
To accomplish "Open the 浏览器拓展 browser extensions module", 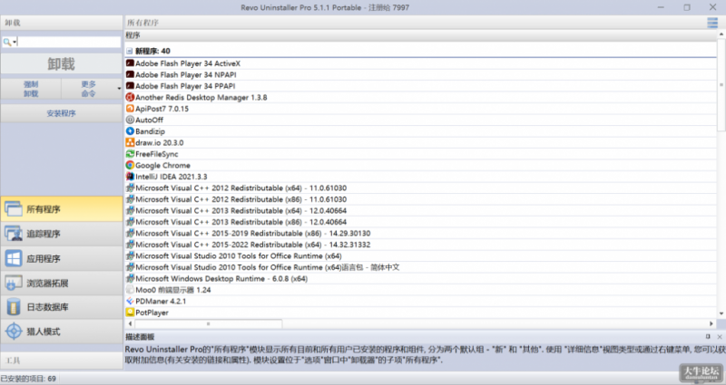I will tap(61, 283).
